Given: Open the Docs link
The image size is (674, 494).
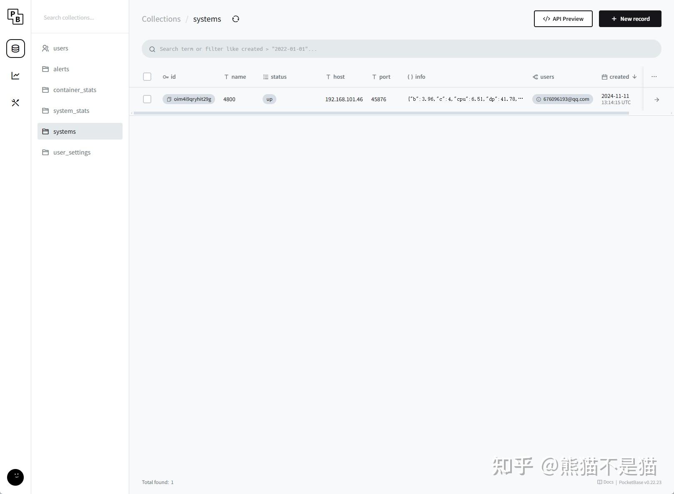Looking at the screenshot, I should click(606, 482).
